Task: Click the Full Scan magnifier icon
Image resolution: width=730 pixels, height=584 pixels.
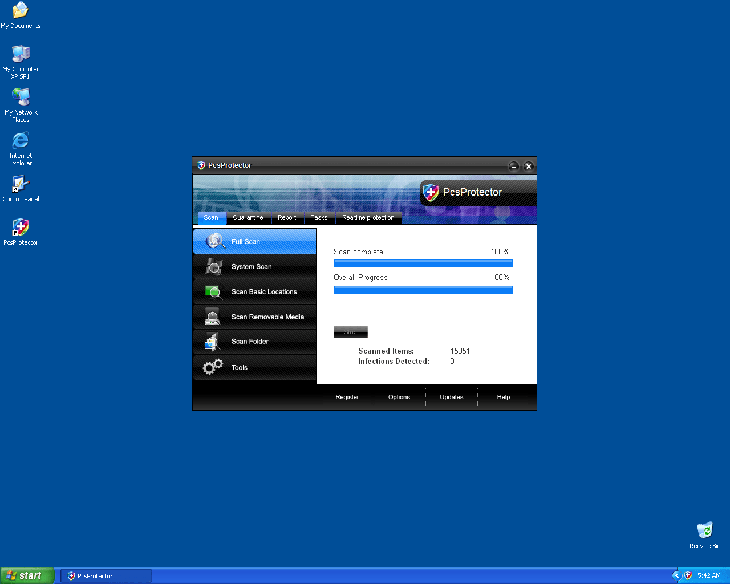Action: [215, 241]
